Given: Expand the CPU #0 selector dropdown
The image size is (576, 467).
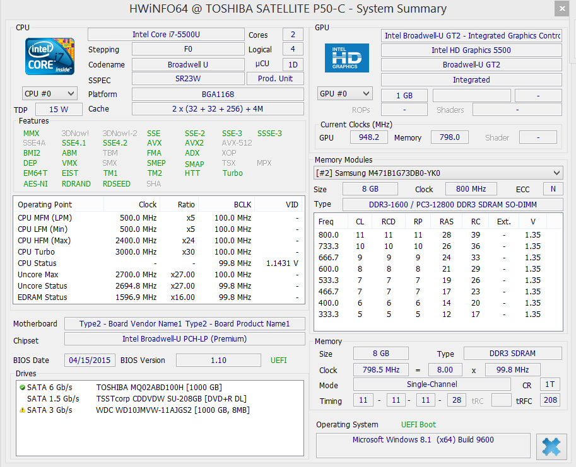Looking at the screenshot, I should pyautogui.click(x=50, y=94).
